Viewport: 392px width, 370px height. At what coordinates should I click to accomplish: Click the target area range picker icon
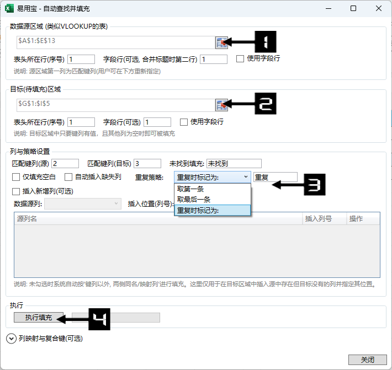pyautogui.click(x=221, y=105)
